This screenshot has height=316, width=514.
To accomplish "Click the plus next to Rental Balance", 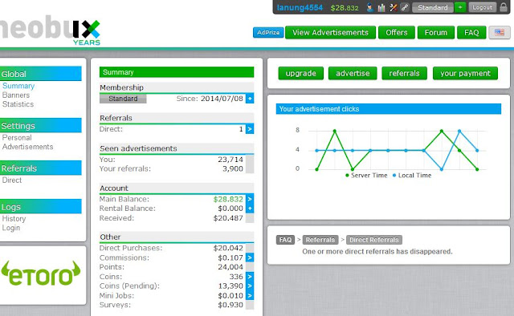I will (250, 209).
